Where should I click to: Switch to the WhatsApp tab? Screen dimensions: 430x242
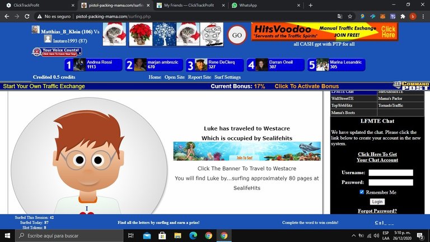click(x=265, y=5)
